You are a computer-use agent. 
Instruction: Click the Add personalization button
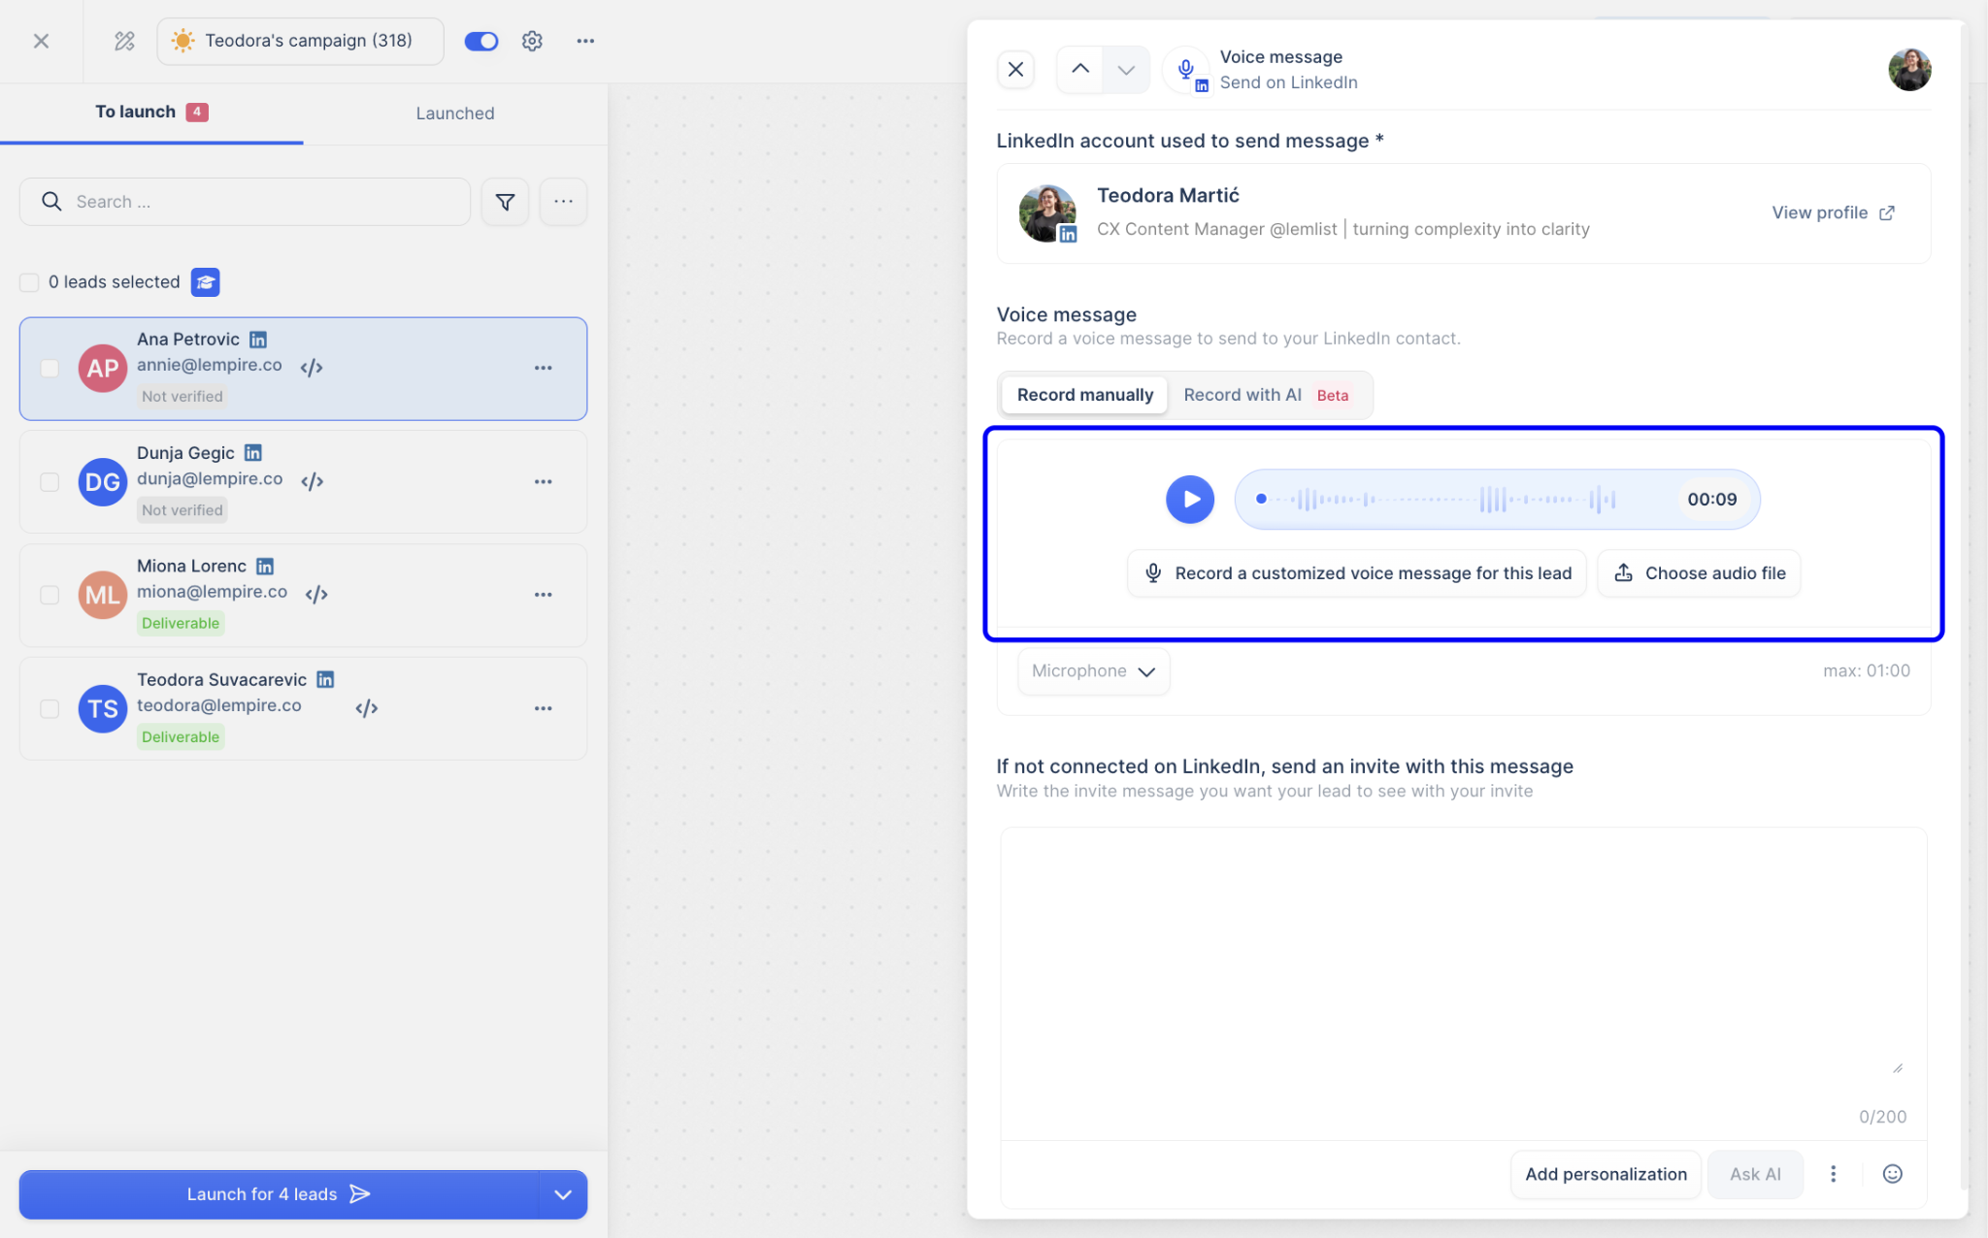click(x=1606, y=1174)
